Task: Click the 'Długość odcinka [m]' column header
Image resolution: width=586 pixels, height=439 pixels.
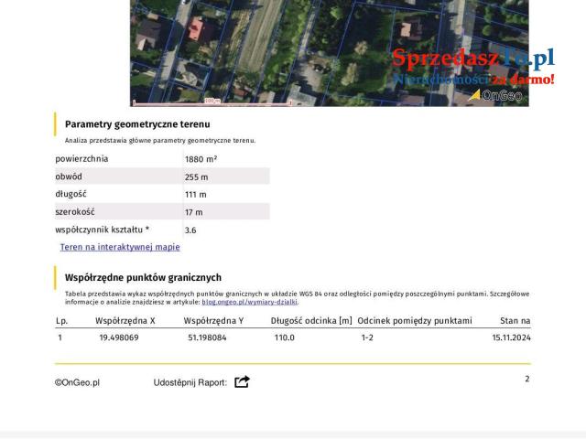Action: [x=311, y=321]
